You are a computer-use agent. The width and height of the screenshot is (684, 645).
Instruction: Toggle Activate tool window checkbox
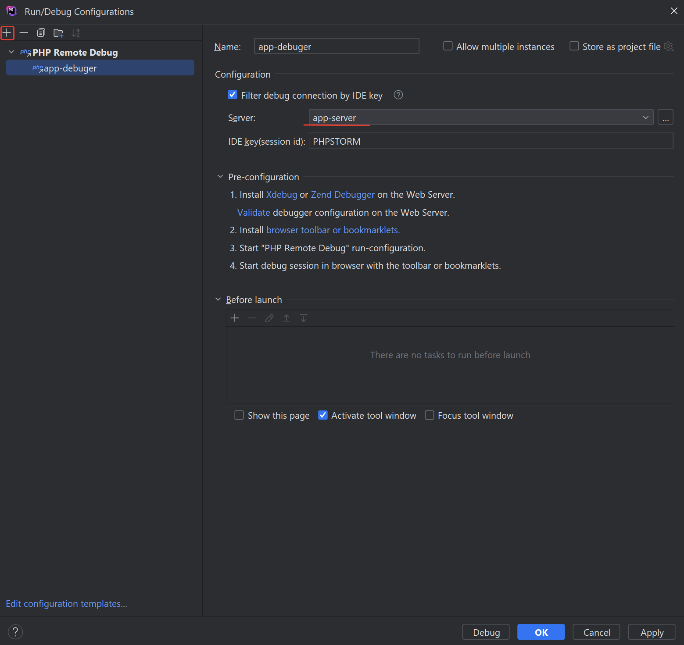click(323, 415)
